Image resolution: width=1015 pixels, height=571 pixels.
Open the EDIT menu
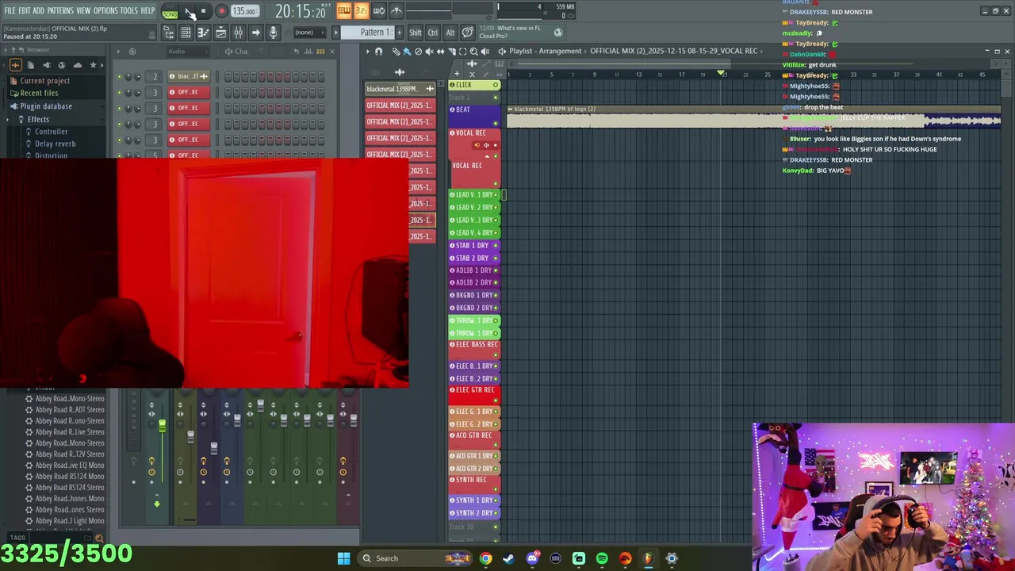click(24, 11)
